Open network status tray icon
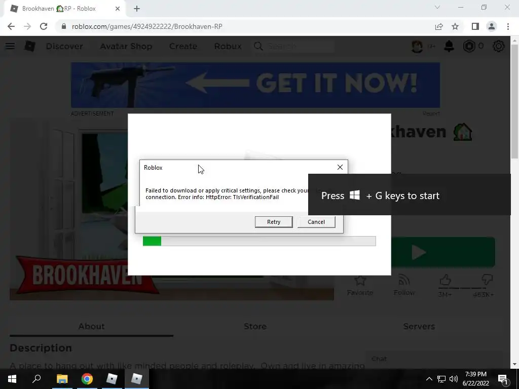 coord(441,379)
